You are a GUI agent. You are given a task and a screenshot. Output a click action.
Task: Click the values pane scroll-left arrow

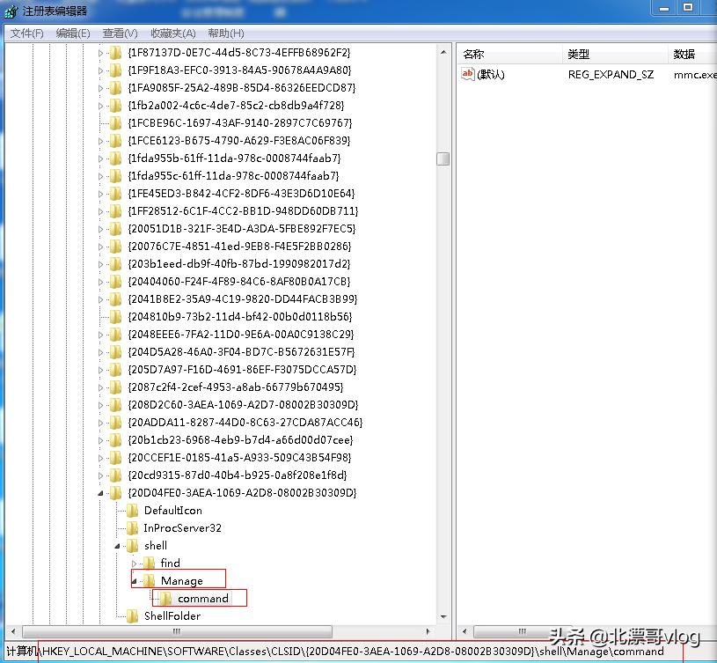[465, 632]
